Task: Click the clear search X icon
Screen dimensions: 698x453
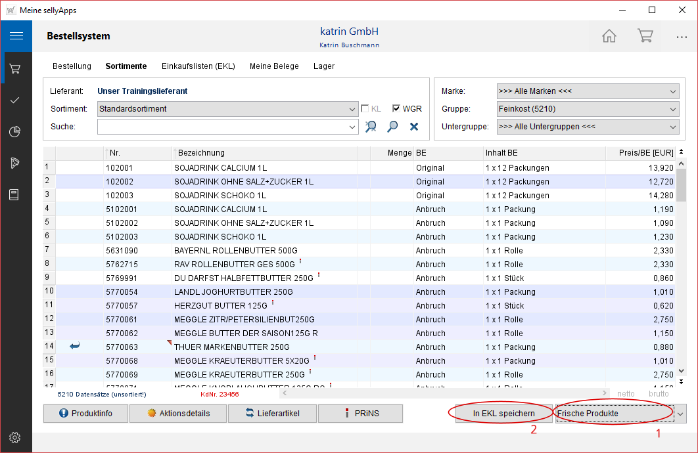Action: [414, 127]
